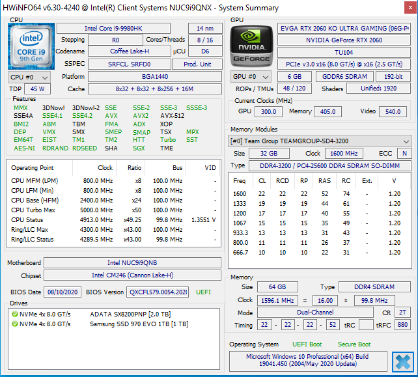Open the GPU #0 selector dropdown
The height and width of the screenshot is (377, 418).
(x=251, y=77)
